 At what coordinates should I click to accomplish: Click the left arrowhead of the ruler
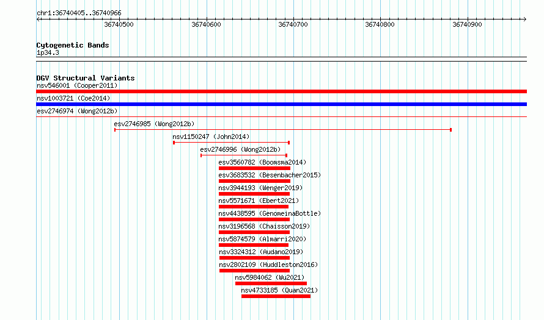pyautogui.click(x=38, y=19)
